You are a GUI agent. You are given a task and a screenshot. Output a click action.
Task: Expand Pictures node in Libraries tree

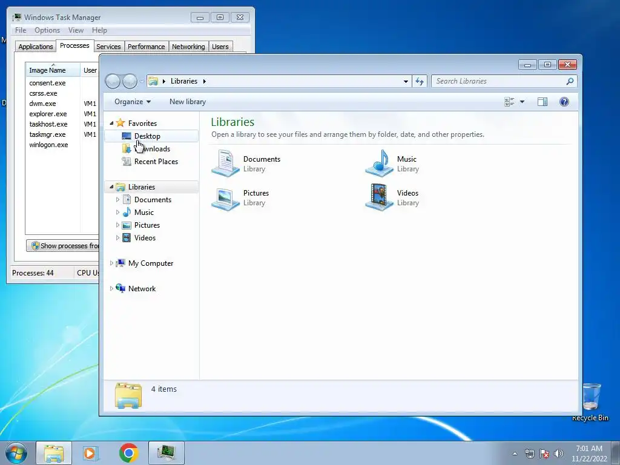tap(117, 225)
